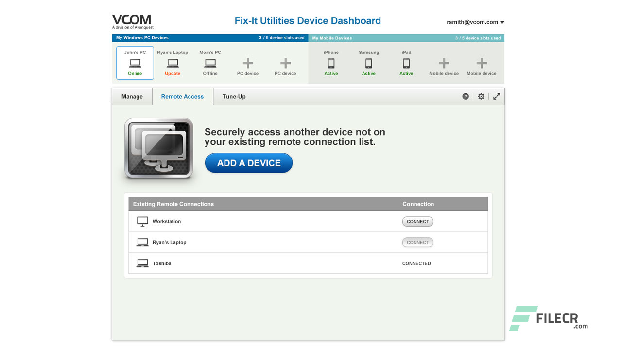Click the ADD A DEVICE button
The width and height of the screenshot is (622, 350).
[x=249, y=163]
